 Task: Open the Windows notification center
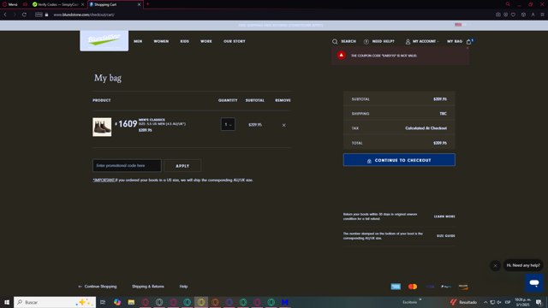click(x=539, y=302)
